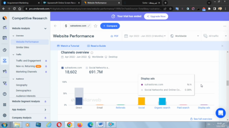Click the Watch a Tutorial link
Viewport: 229px width, 128px height.
tap(68, 46)
